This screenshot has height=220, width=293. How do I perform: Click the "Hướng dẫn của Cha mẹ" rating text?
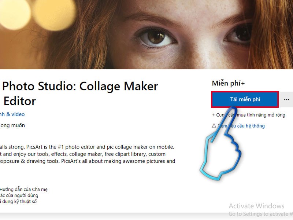point(24,190)
